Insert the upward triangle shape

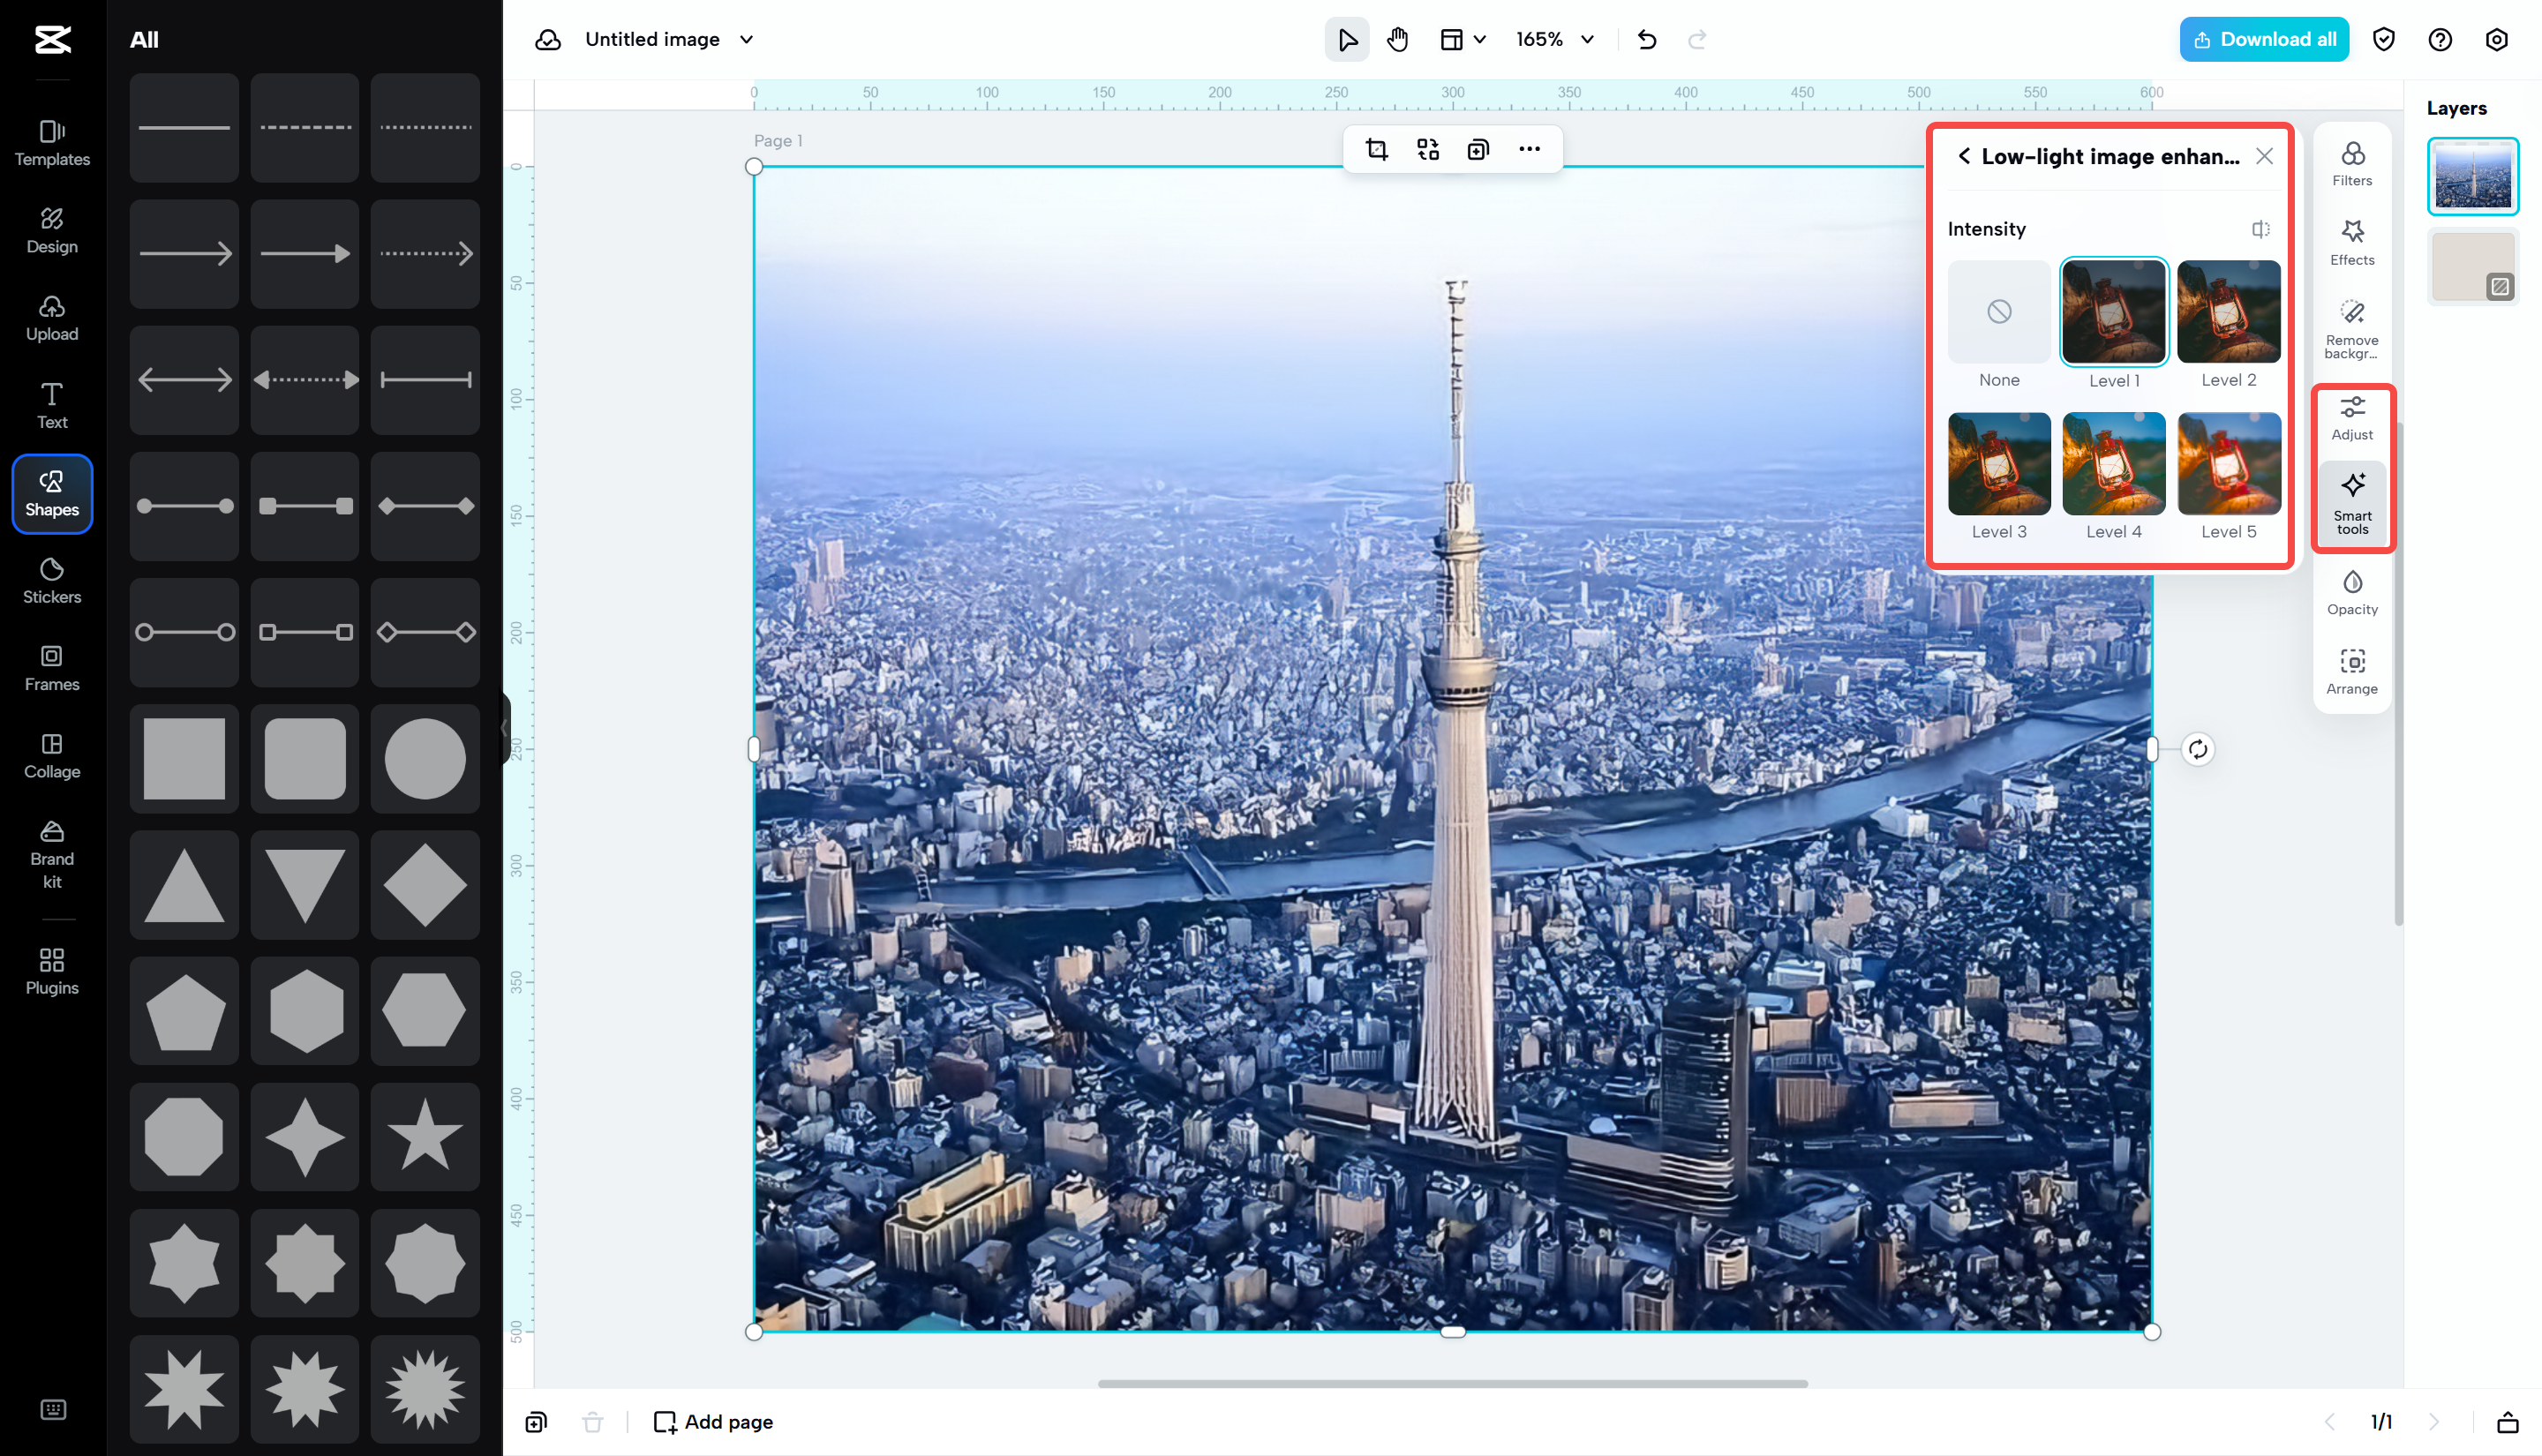184,884
